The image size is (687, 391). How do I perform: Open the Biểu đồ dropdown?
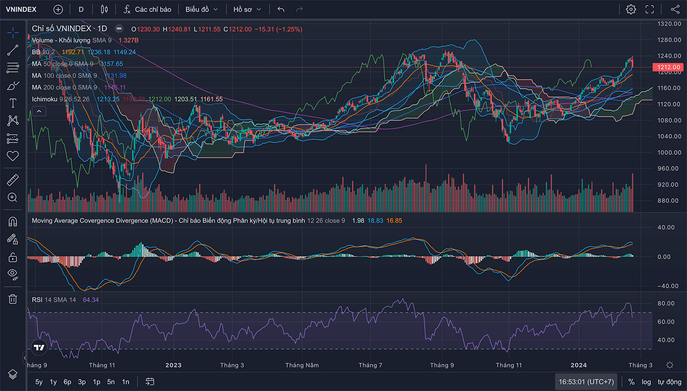202,10
